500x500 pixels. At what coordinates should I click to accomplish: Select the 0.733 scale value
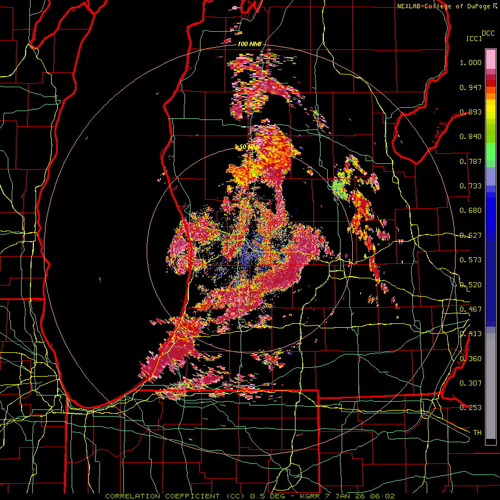(x=471, y=186)
